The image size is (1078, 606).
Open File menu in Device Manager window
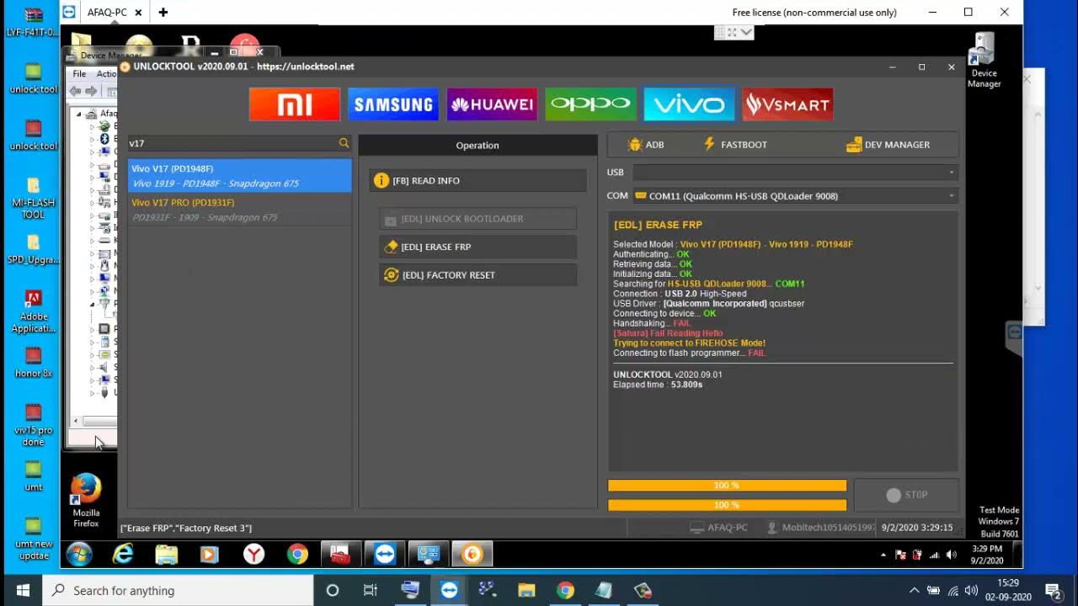(x=79, y=74)
